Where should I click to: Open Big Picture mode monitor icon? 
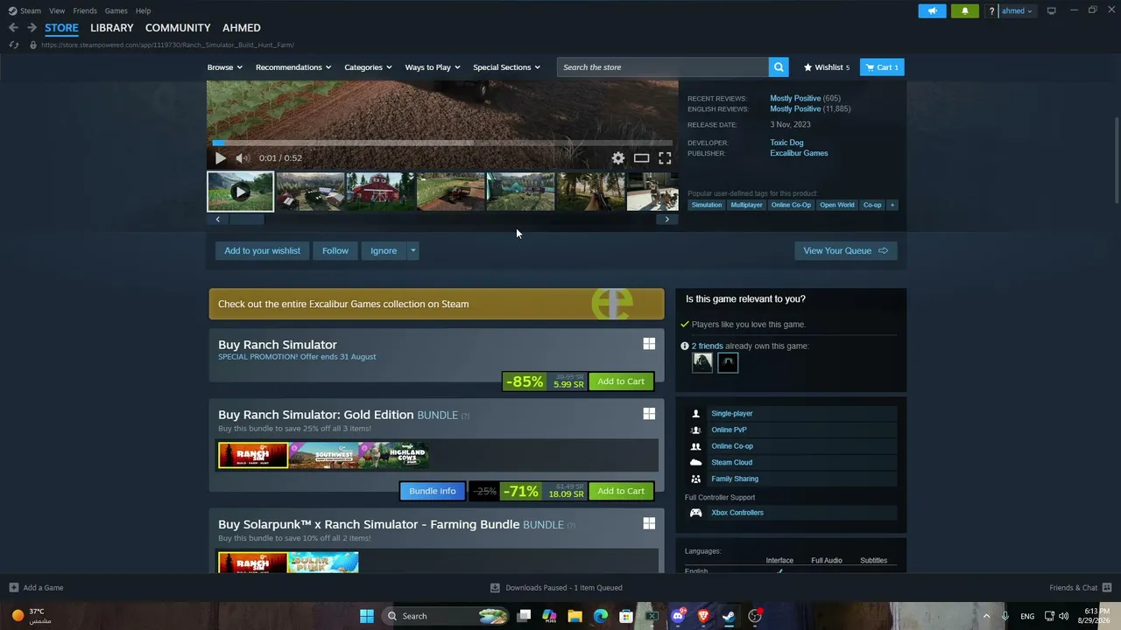click(x=1052, y=10)
